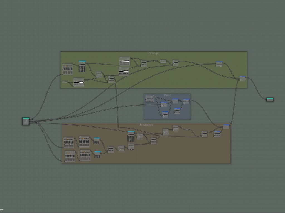Select the Grunge frame by clicking its title
The image size is (285, 213).
point(154,53)
